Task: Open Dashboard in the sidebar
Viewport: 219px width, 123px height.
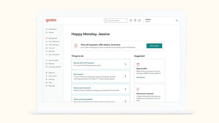Action: click(x=53, y=29)
